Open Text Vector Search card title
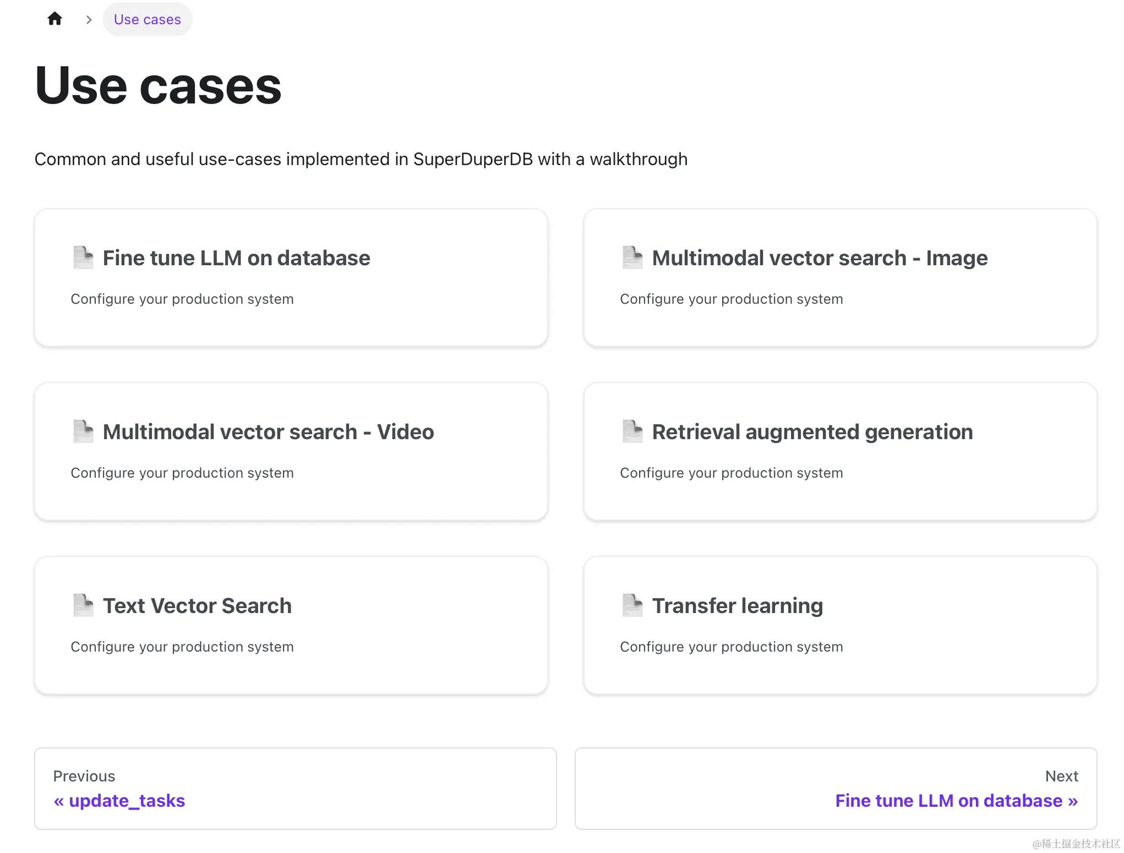This screenshot has height=853, width=1124. (197, 606)
